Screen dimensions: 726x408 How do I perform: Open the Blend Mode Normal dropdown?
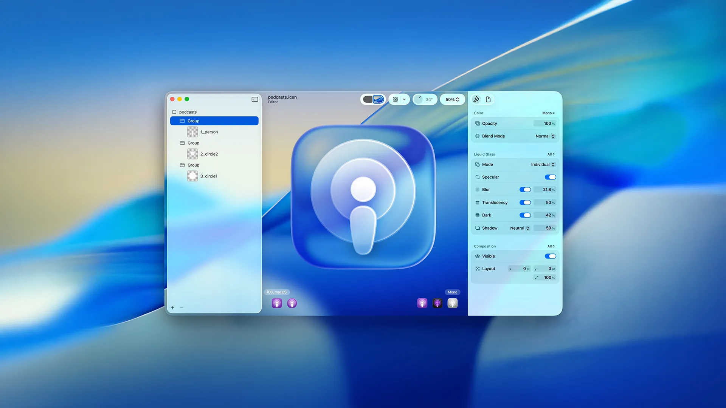(x=545, y=136)
